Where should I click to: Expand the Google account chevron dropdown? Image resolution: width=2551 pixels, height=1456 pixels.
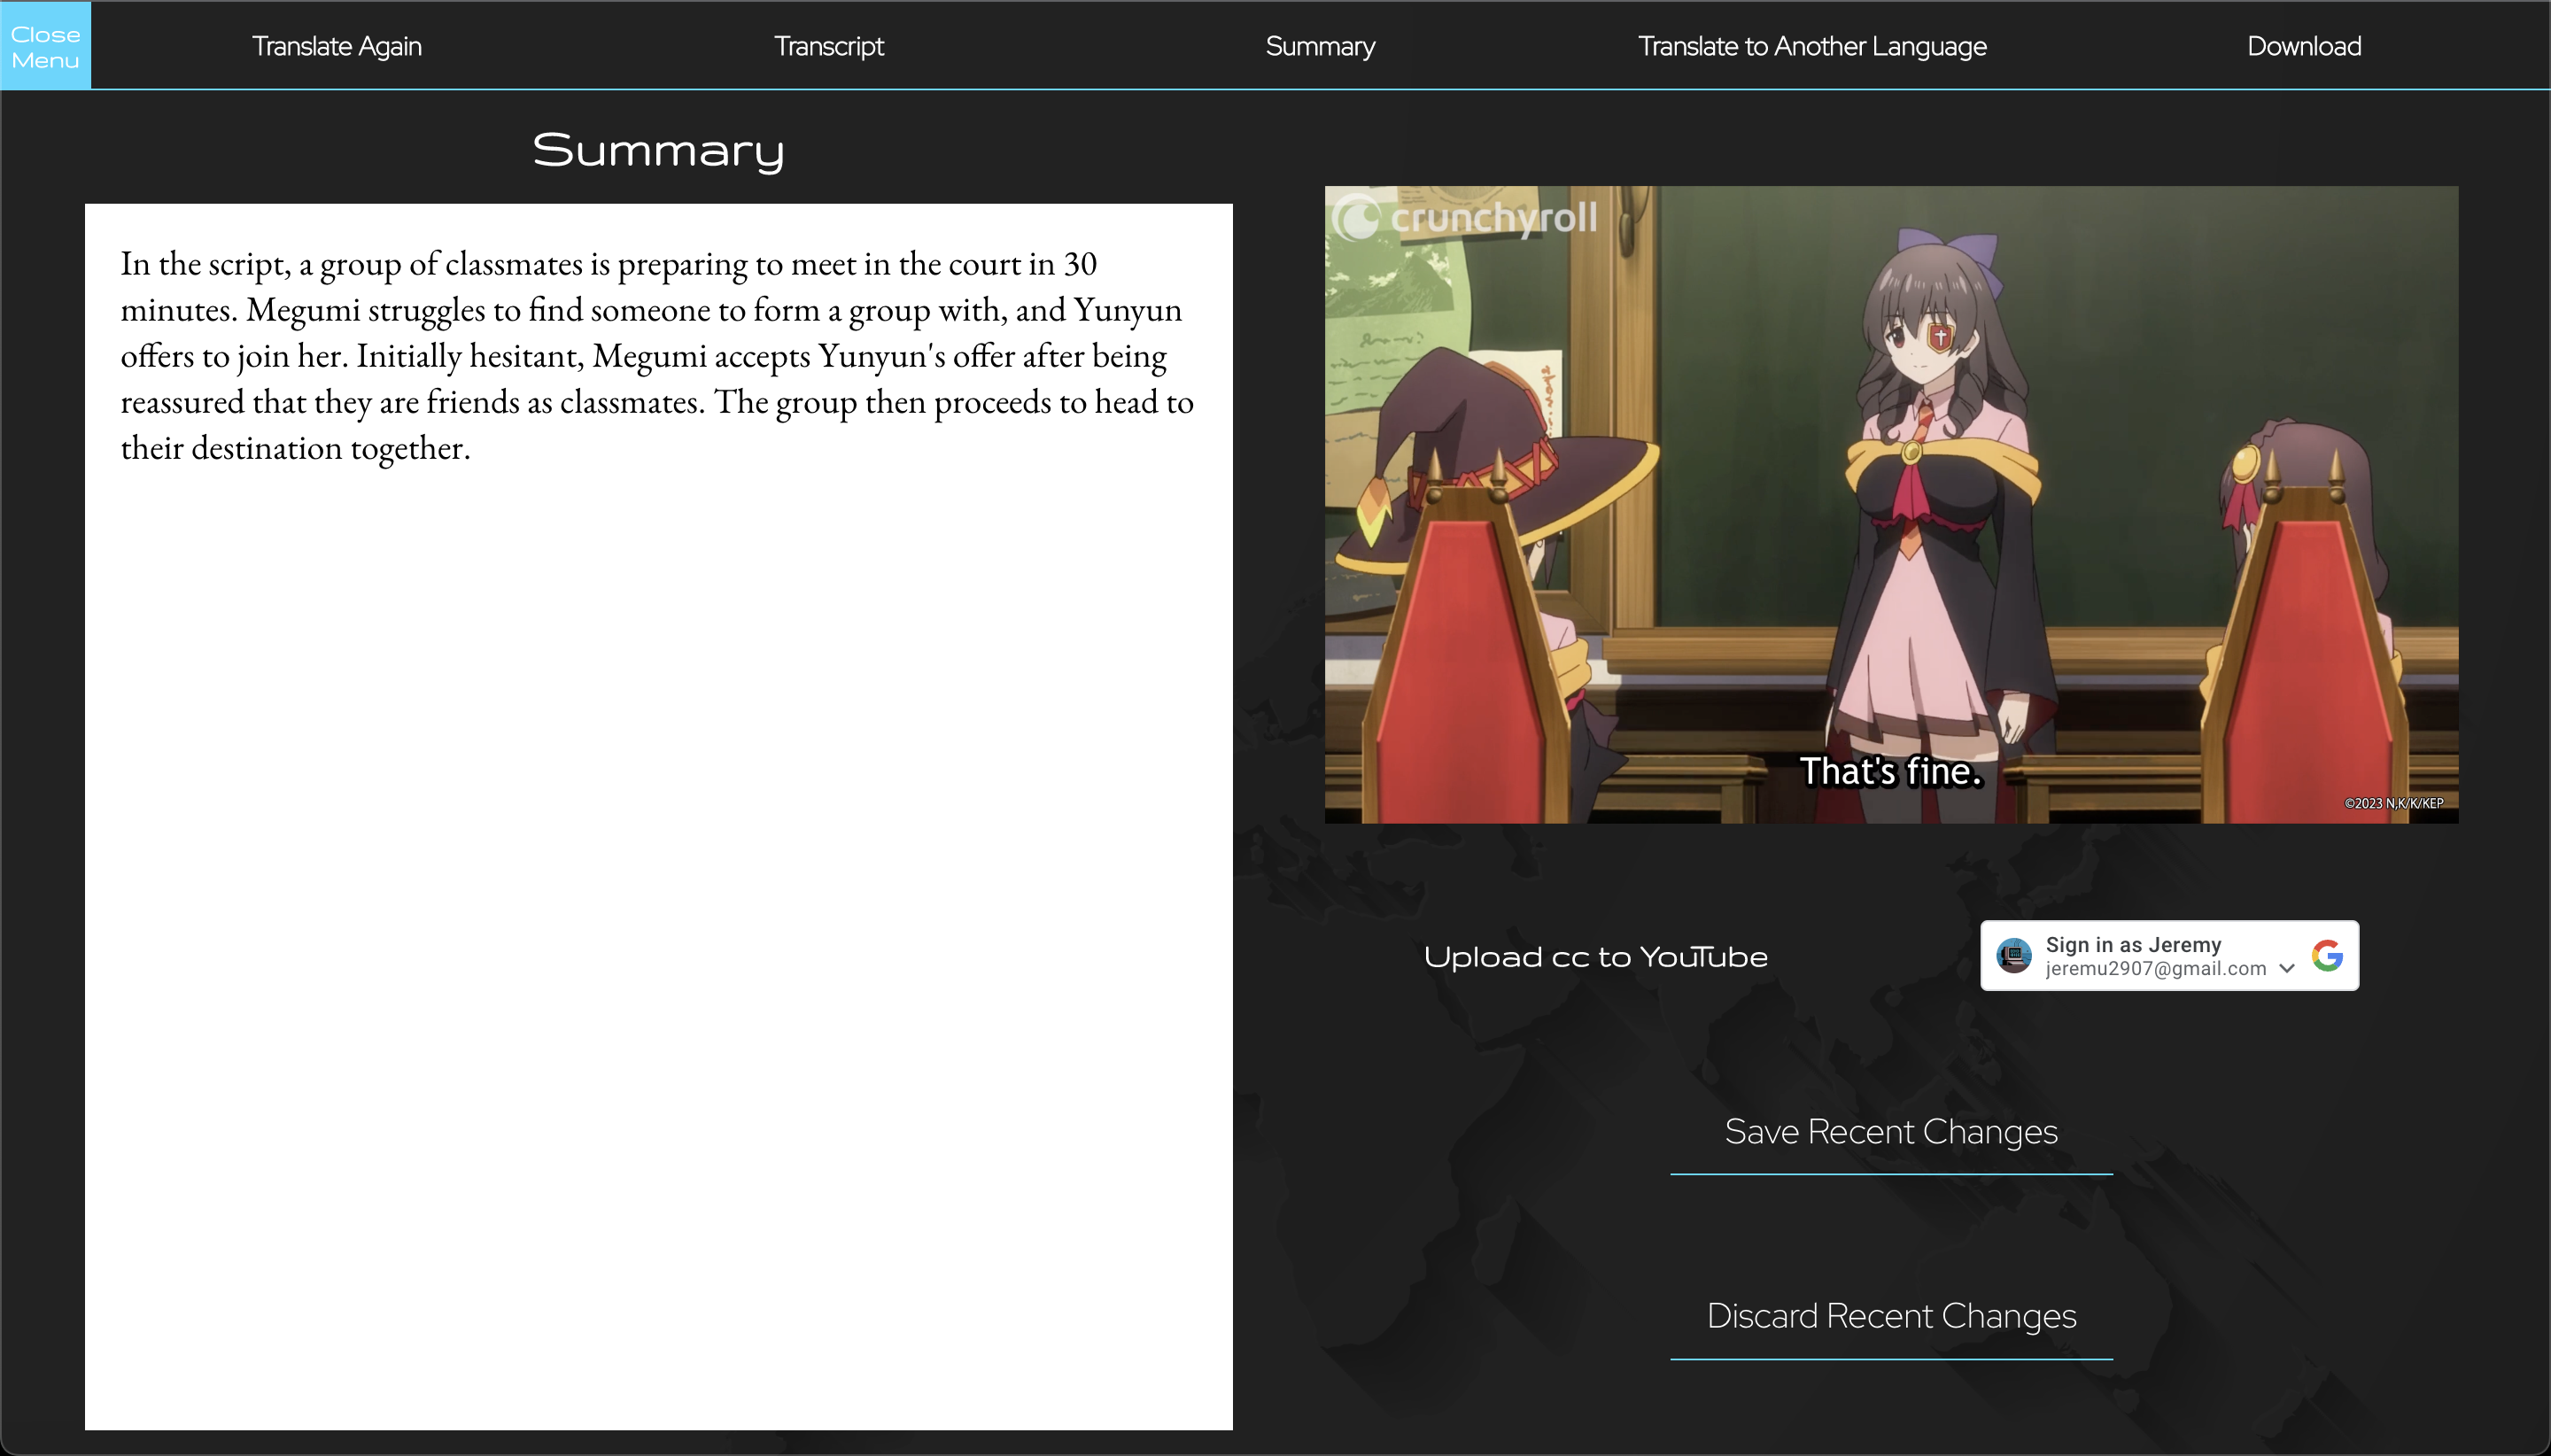click(x=2286, y=968)
